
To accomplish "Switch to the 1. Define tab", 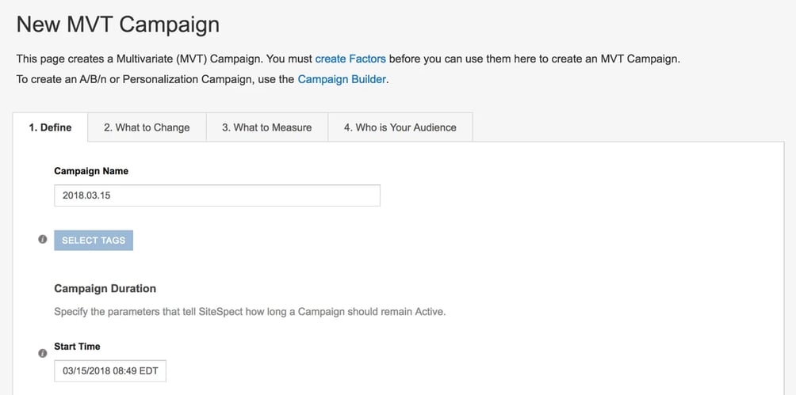I will click(x=50, y=127).
